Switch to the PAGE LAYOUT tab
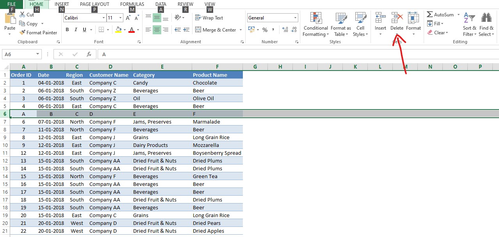The width and height of the screenshot is (499, 237). [94, 4]
